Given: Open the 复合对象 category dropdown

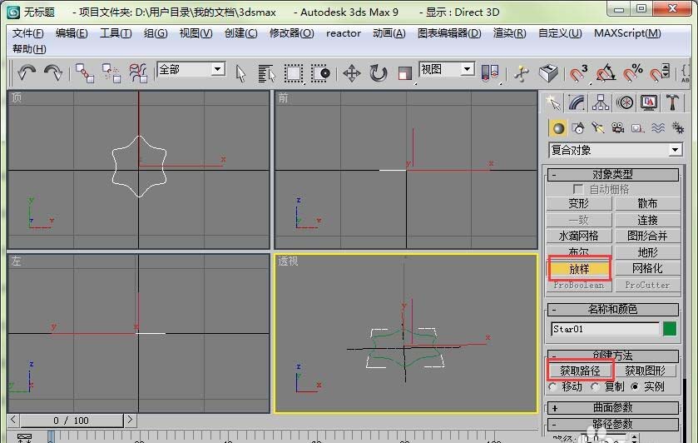Looking at the screenshot, I should tap(615, 150).
